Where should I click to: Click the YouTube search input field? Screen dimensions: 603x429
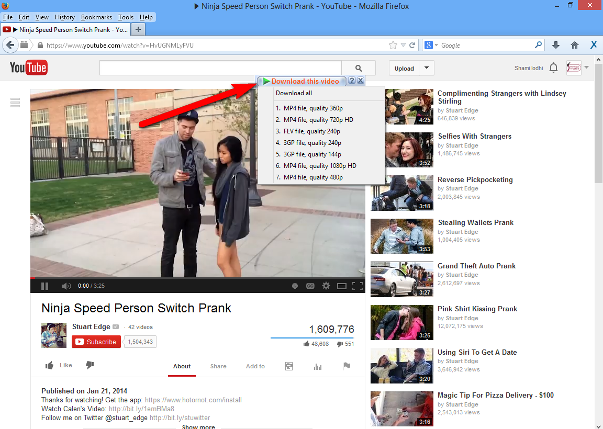click(x=220, y=68)
